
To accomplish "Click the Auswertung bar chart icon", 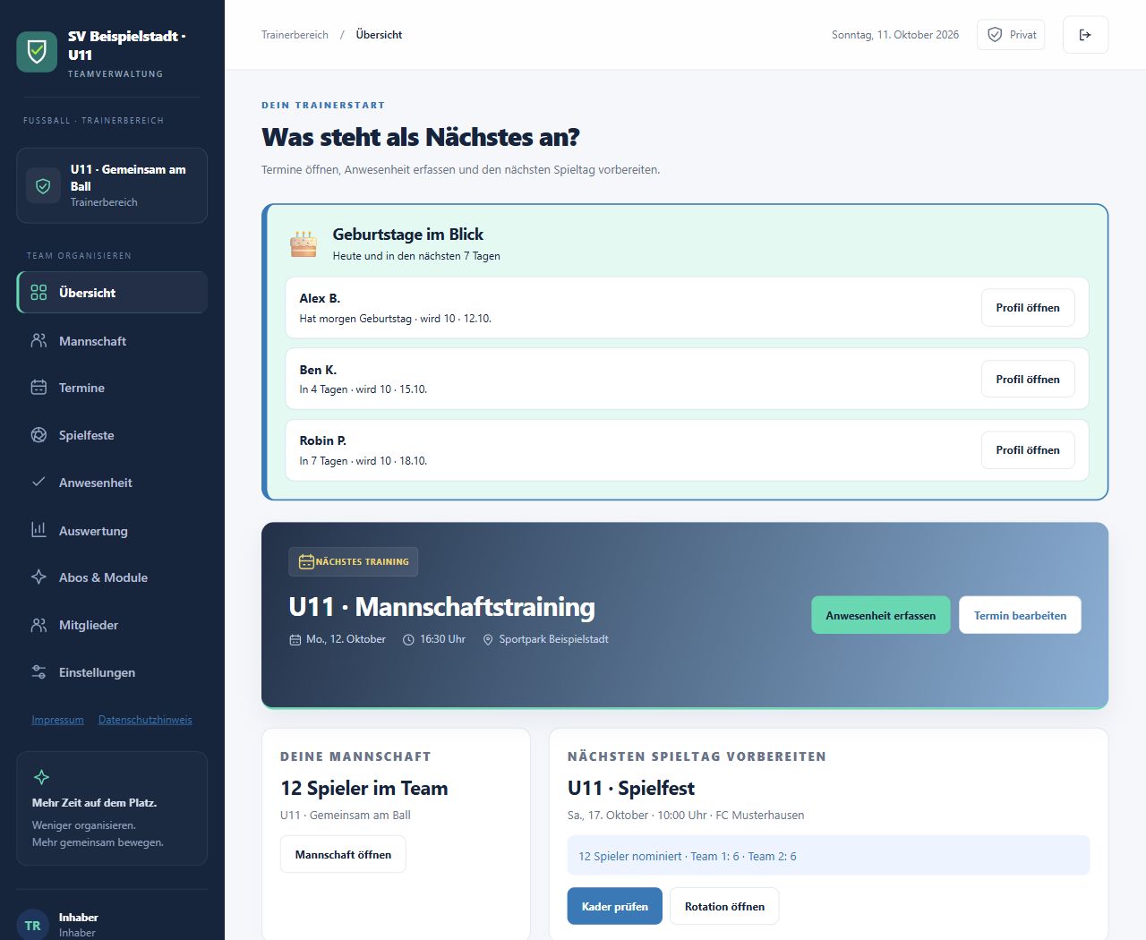I will coord(38,530).
